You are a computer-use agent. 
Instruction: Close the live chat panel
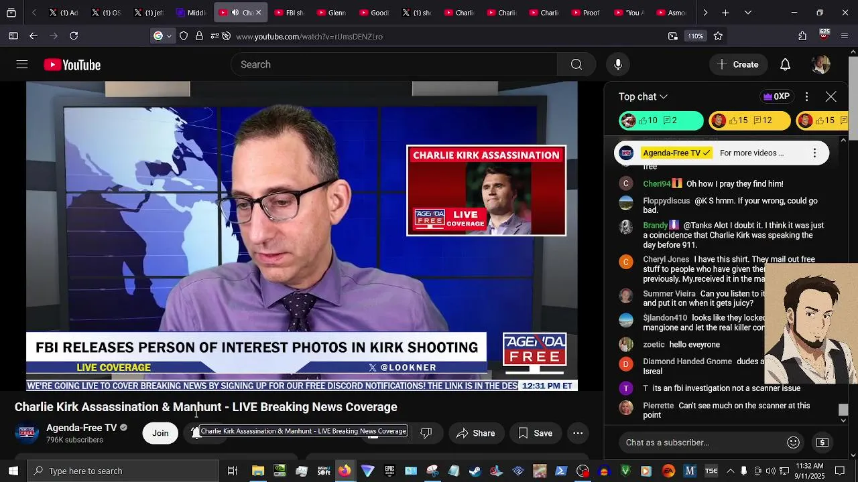click(831, 96)
